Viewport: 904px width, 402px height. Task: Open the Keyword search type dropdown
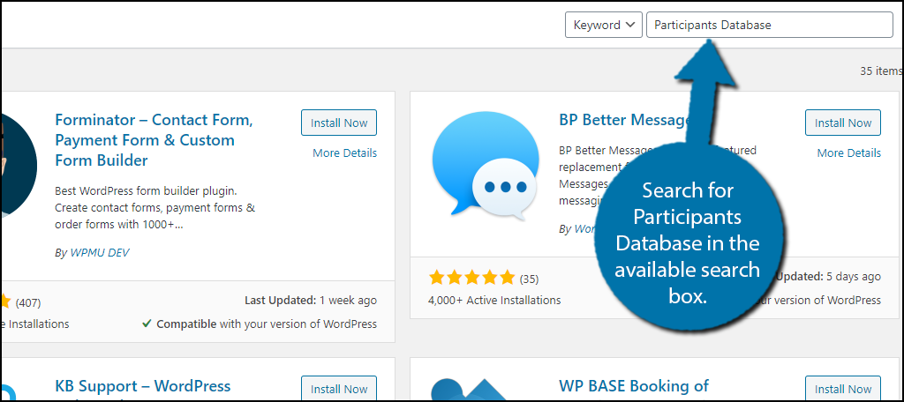tap(604, 25)
